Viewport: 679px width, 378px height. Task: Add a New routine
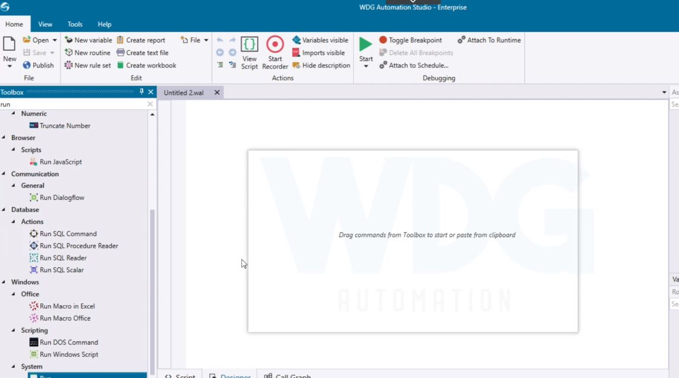click(x=88, y=53)
